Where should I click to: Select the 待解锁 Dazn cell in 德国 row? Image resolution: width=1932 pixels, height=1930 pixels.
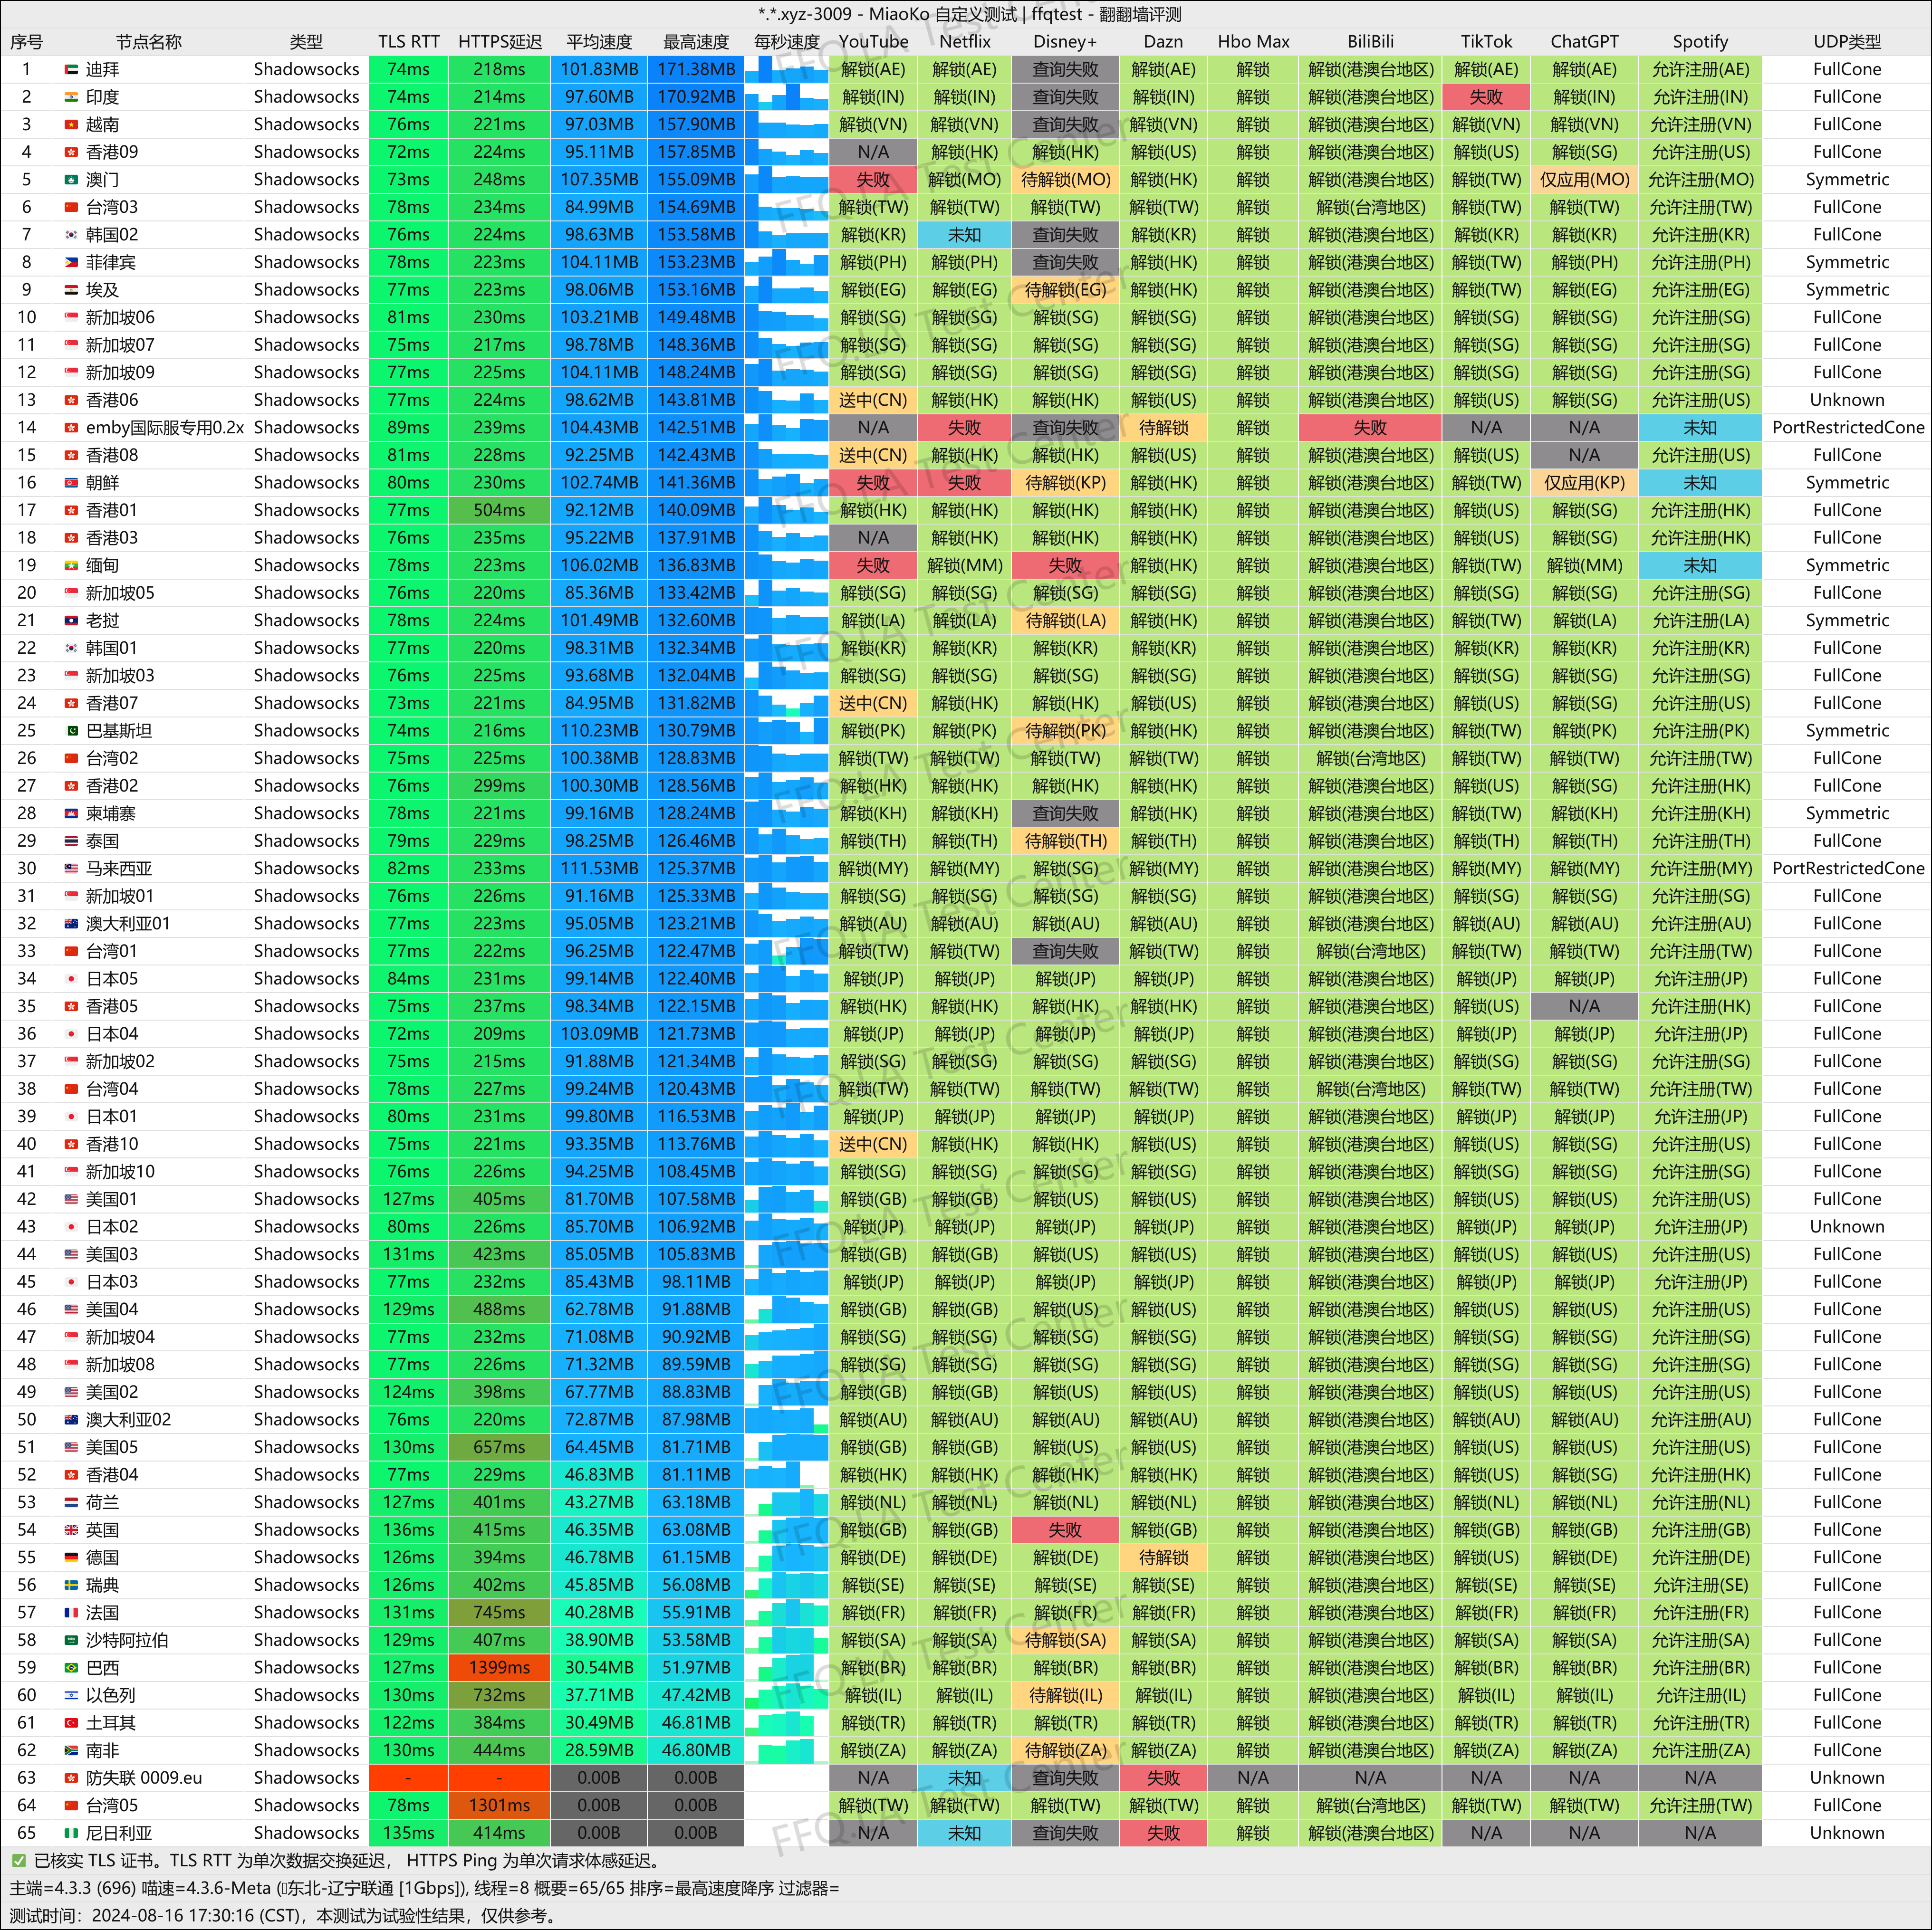[x=1164, y=1557]
